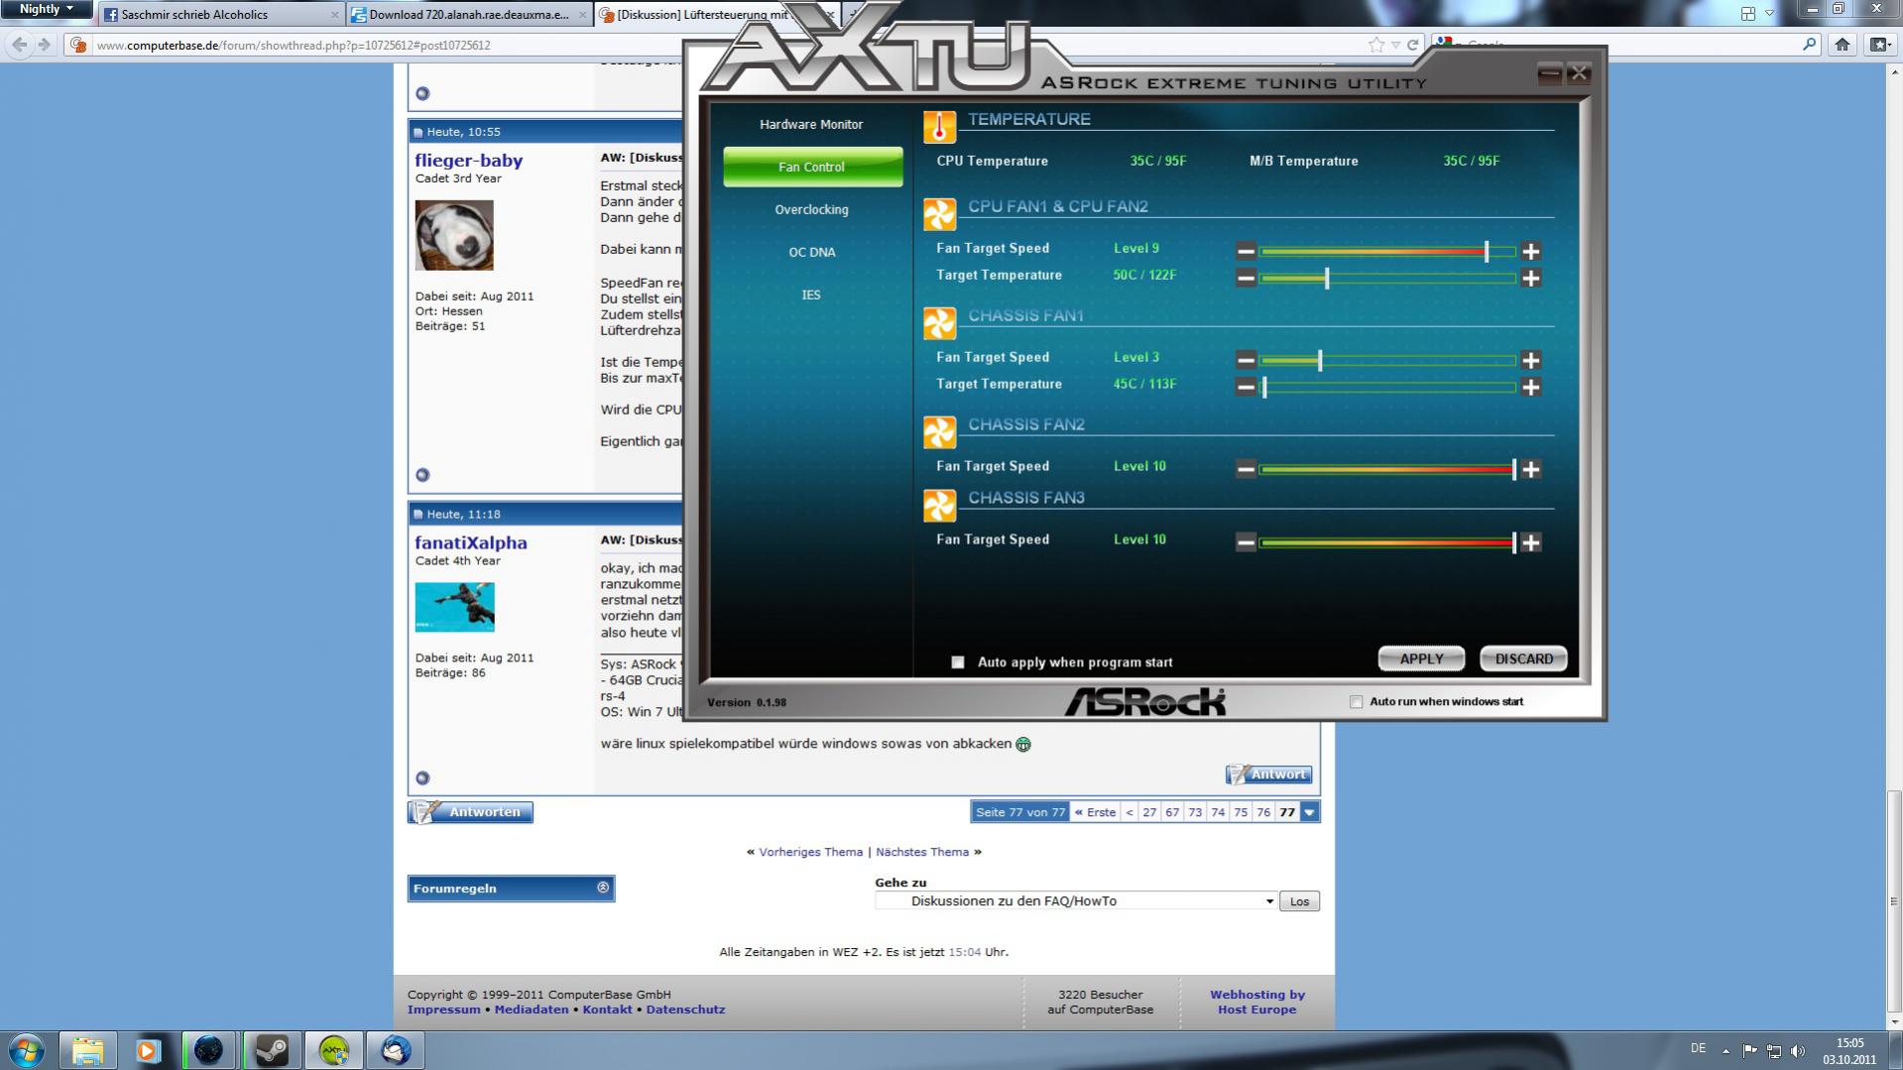
Task: Go to forum page 76
Action: (x=1263, y=812)
